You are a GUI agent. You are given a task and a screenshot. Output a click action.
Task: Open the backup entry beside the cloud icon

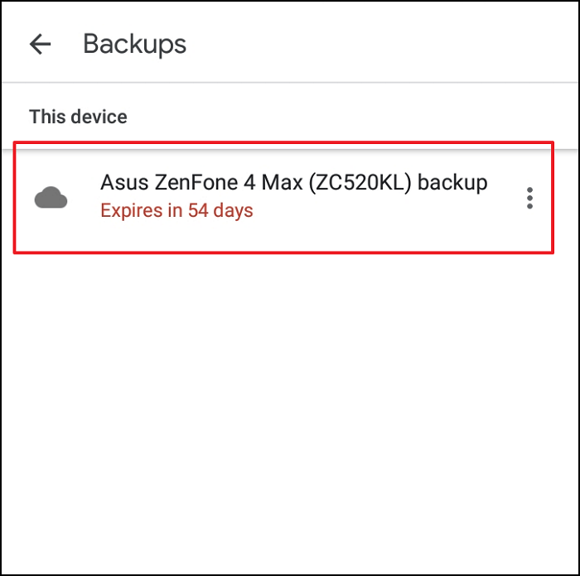tap(283, 197)
